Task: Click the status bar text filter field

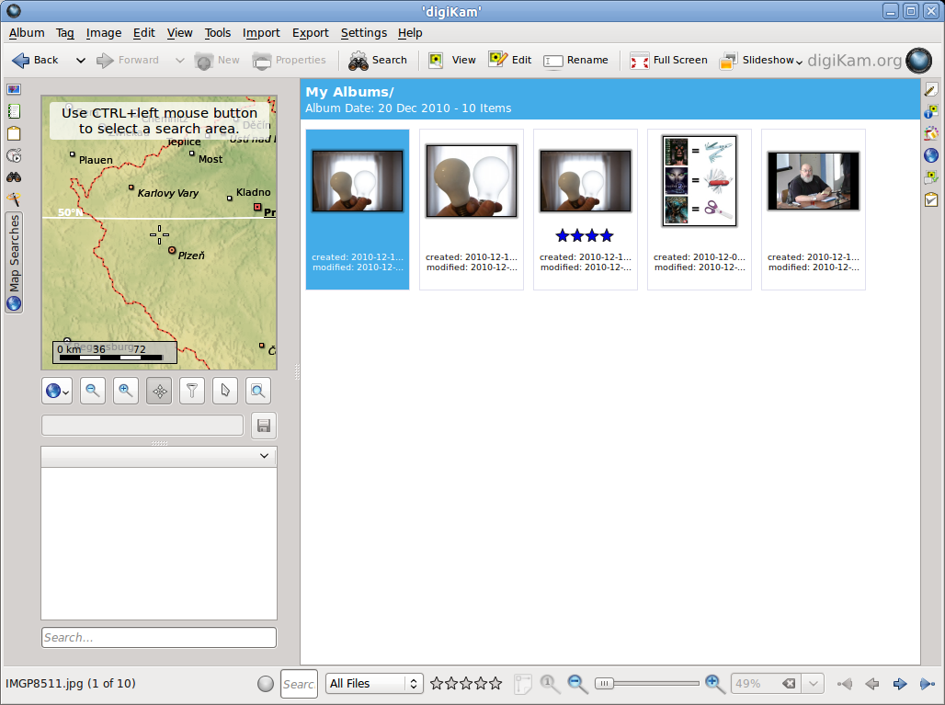Action: (299, 684)
